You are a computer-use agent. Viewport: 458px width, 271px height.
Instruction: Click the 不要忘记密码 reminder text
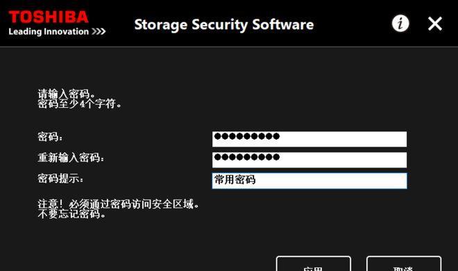point(71,214)
